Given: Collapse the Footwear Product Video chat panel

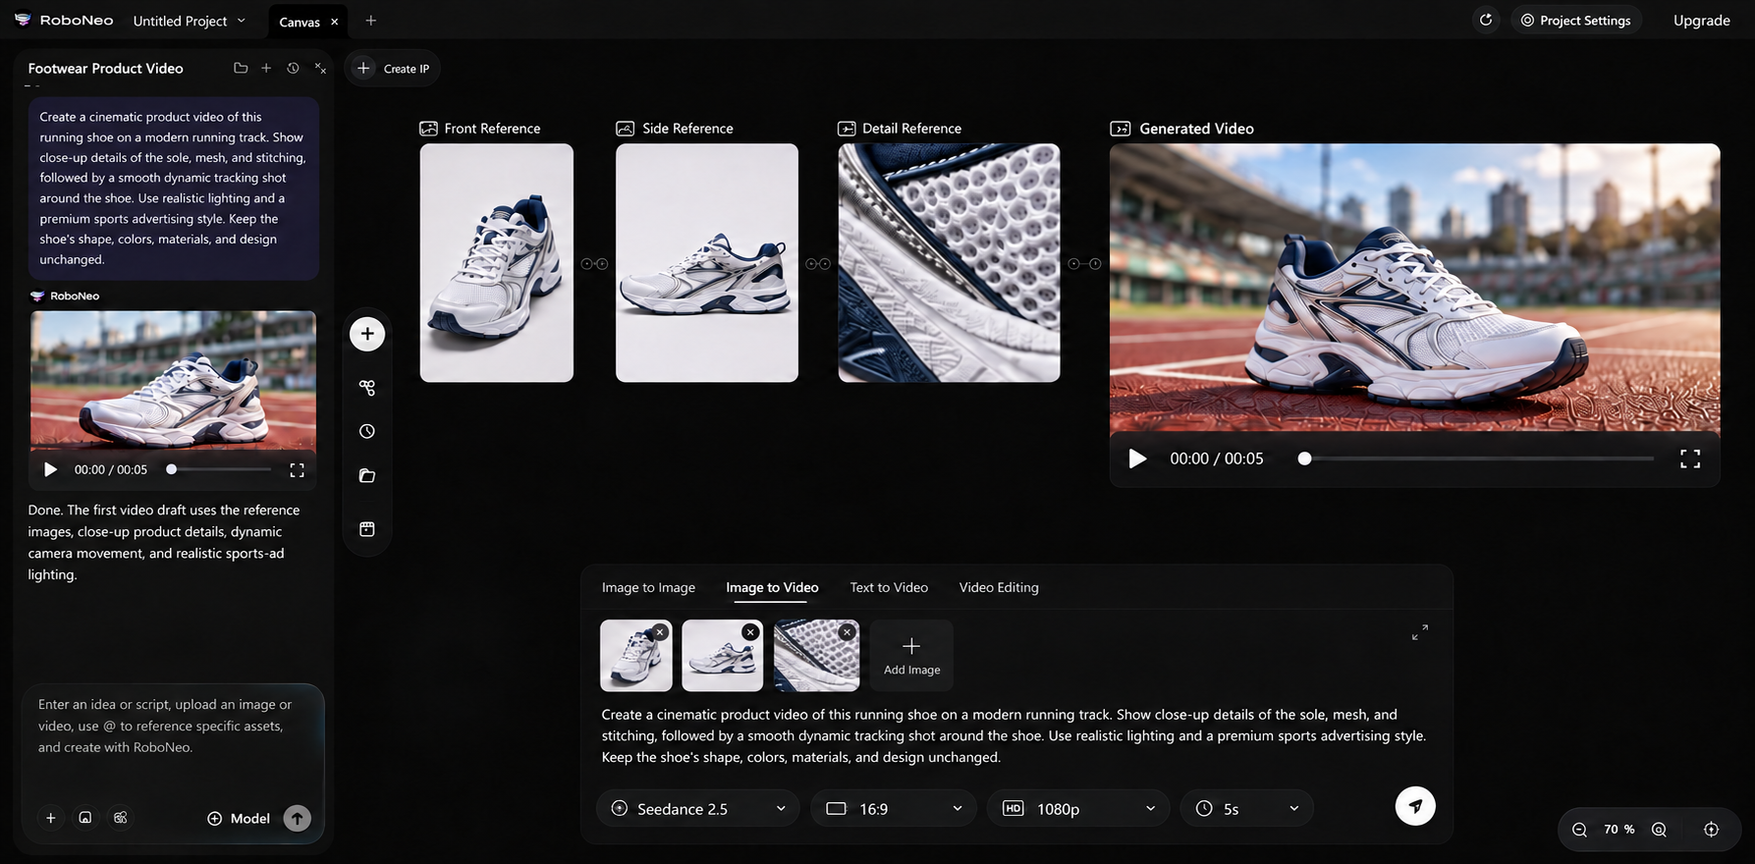Looking at the screenshot, I should [320, 68].
